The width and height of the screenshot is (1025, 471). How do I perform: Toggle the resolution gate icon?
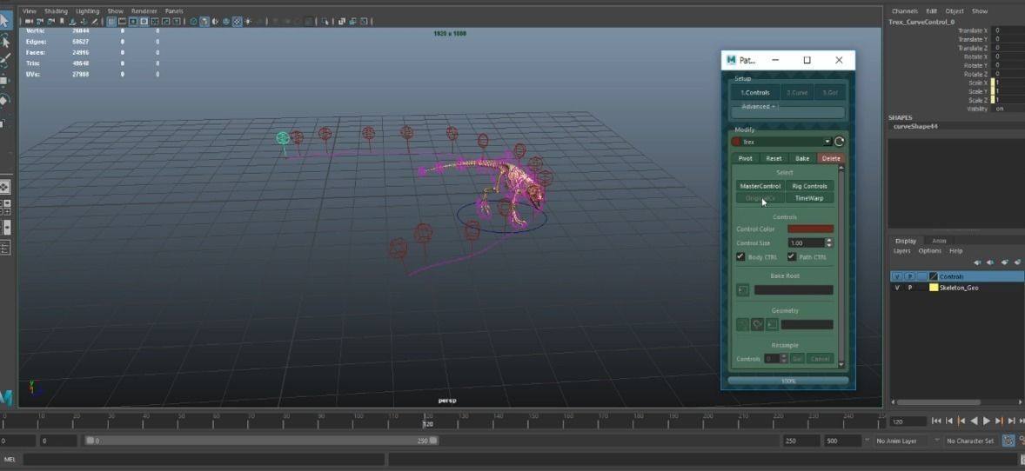[x=133, y=22]
